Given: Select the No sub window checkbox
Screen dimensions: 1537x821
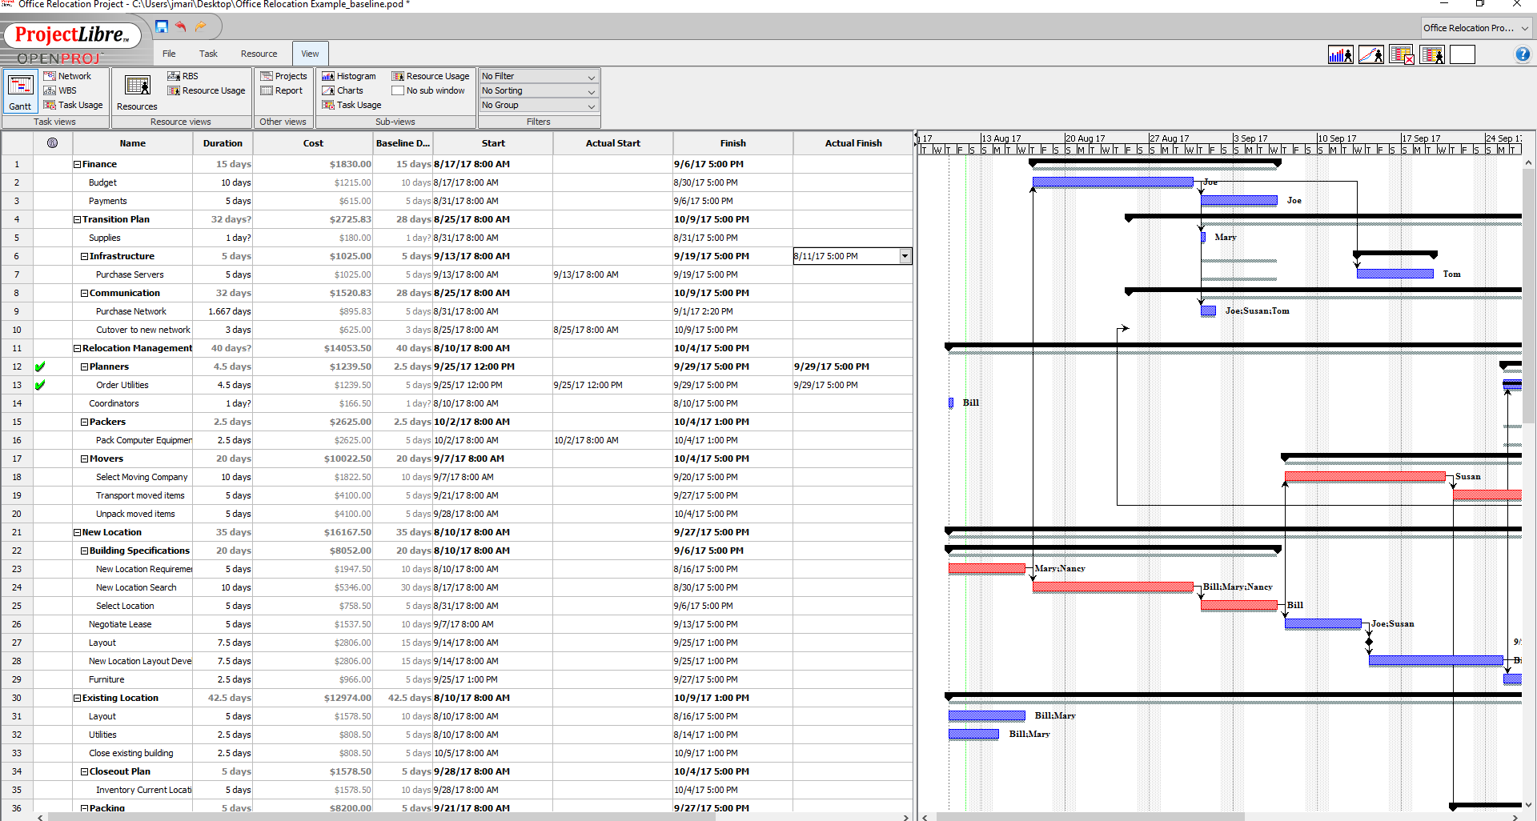Looking at the screenshot, I should click(x=397, y=90).
